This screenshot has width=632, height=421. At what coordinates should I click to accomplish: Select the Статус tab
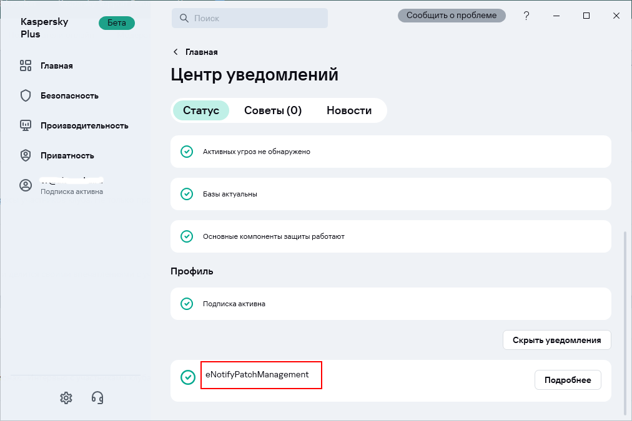[200, 110]
